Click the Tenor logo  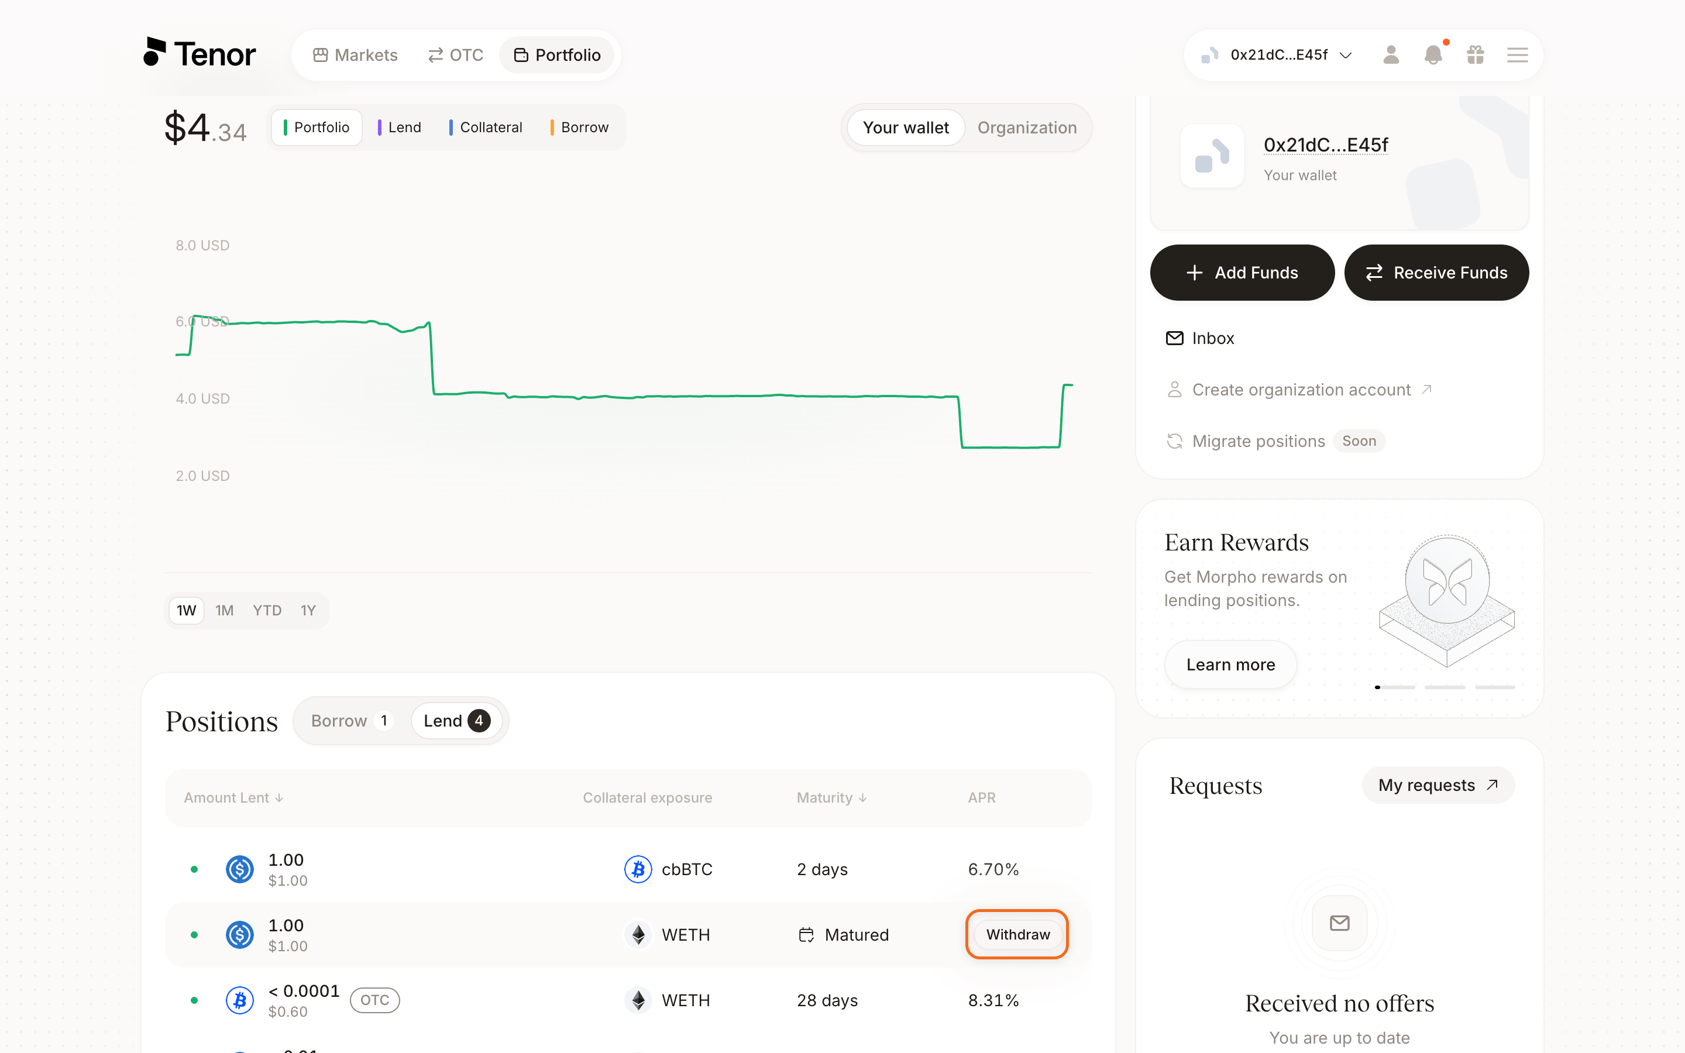[199, 54]
